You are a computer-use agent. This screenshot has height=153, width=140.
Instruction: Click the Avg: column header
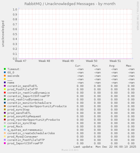click(x=112, y=66)
